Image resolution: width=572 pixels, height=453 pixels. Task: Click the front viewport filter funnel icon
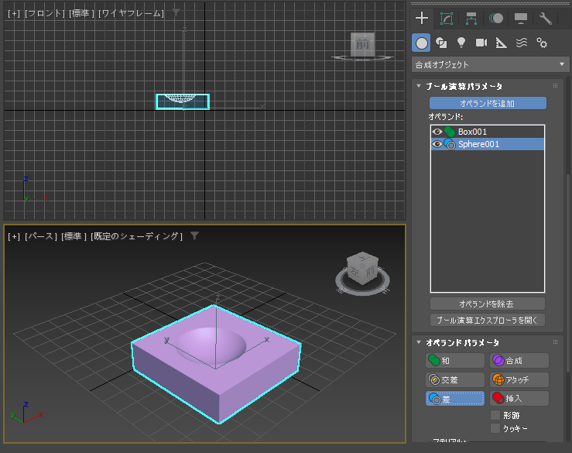[x=176, y=12]
